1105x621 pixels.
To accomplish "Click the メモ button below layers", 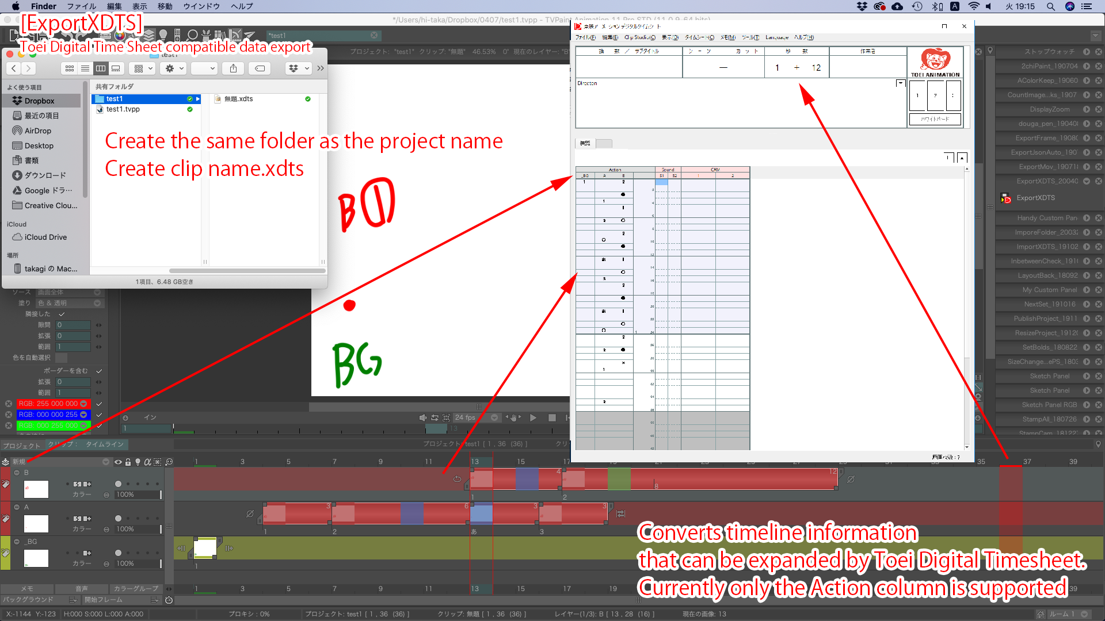I will [x=27, y=589].
